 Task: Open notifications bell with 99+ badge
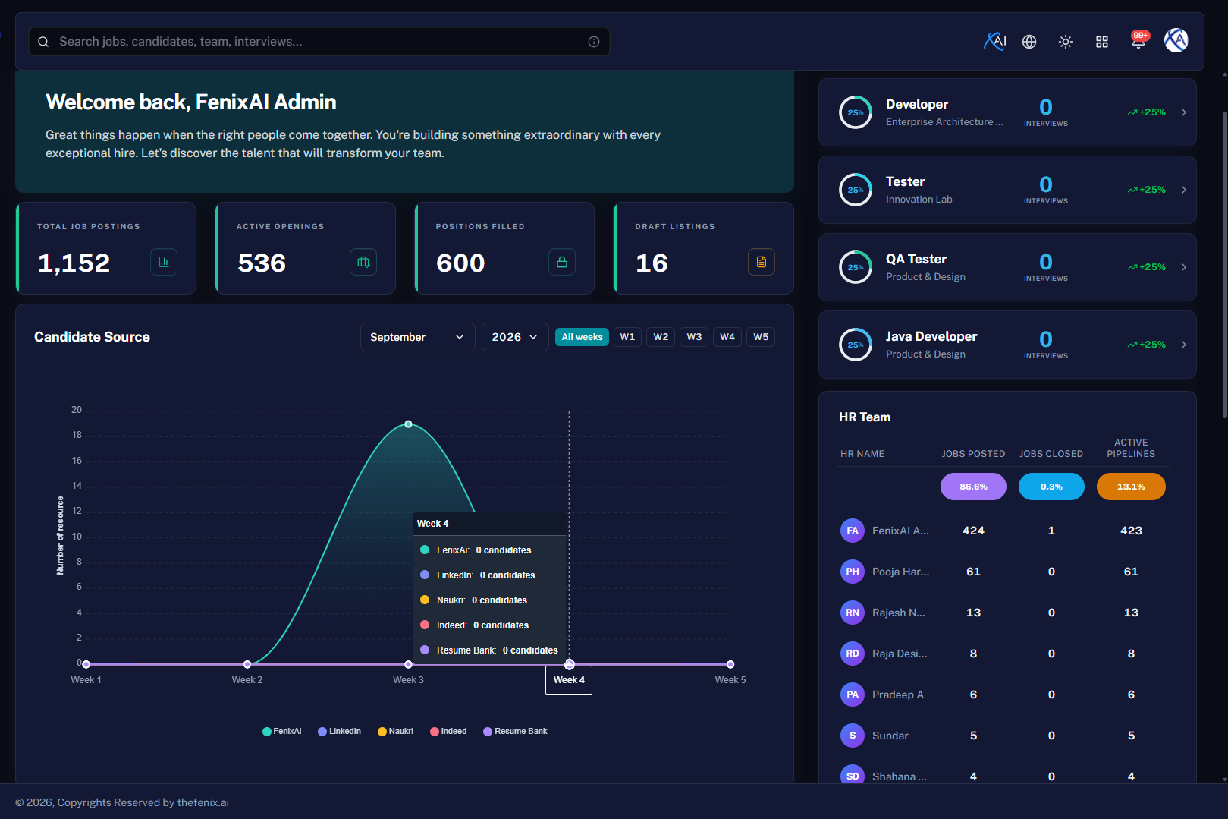[x=1138, y=40]
